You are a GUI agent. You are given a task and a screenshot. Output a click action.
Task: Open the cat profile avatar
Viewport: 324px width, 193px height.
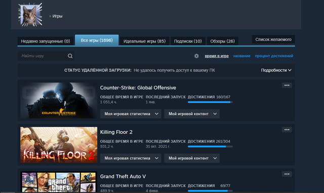coord(30,15)
